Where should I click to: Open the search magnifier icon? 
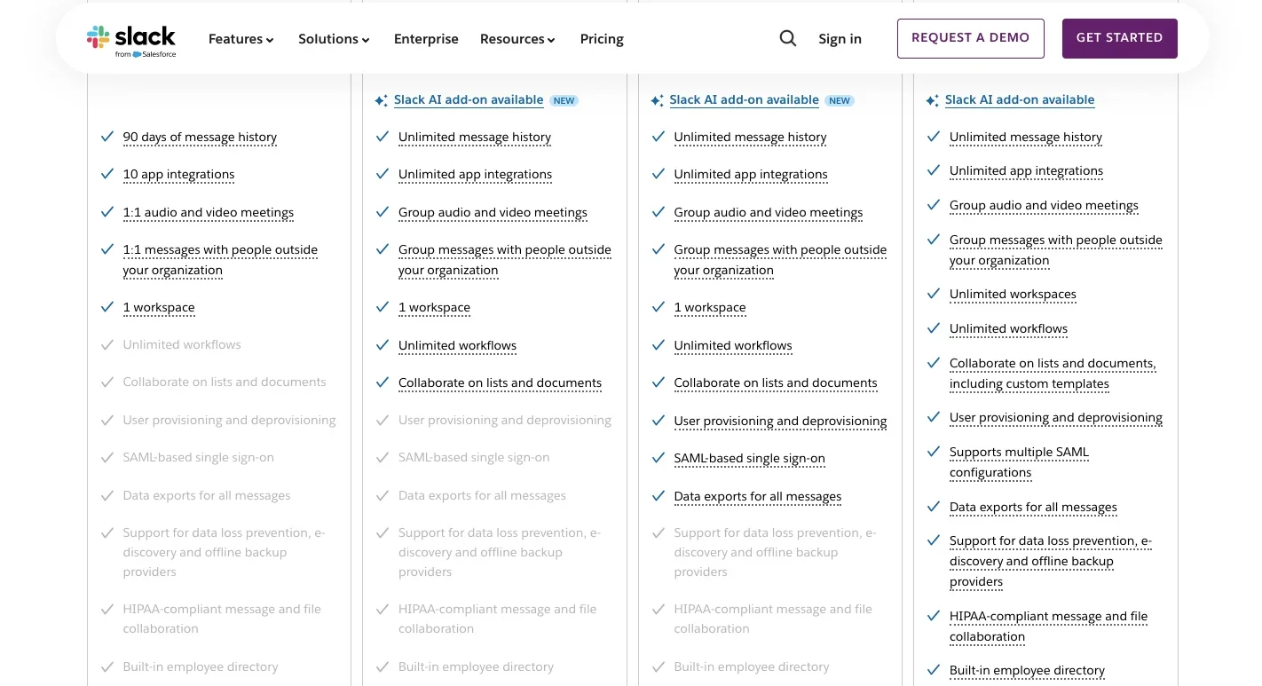click(x=787, y=39)
